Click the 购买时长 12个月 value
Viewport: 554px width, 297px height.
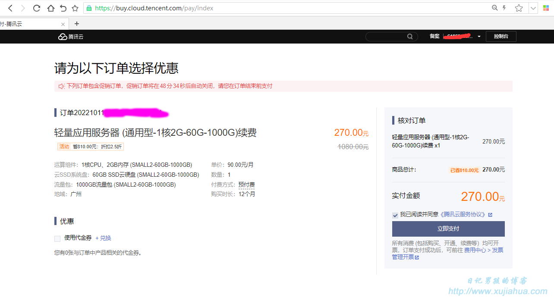tap(247, 194)
